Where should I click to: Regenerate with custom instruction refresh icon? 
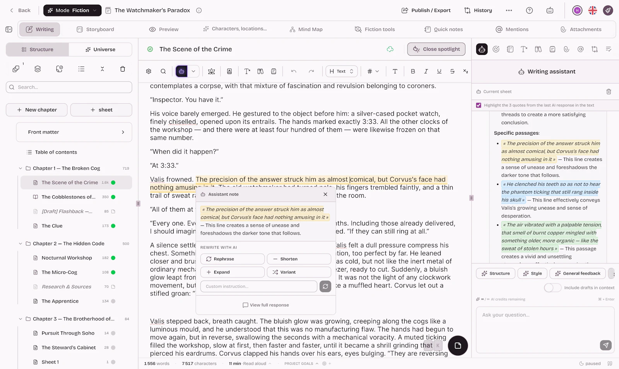pos(325,286)
